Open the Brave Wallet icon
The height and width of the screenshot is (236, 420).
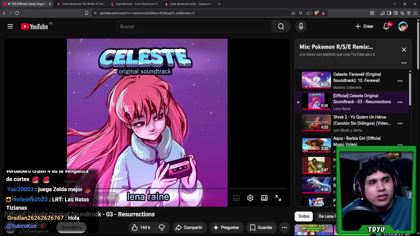[396, 13]
